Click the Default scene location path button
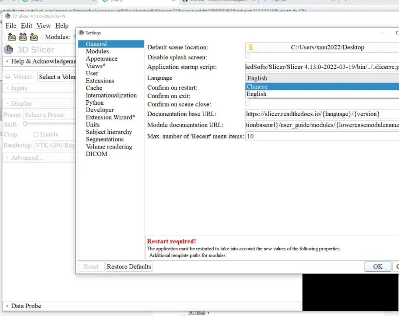This screenshot has width=399, height=316. [322, 47]
